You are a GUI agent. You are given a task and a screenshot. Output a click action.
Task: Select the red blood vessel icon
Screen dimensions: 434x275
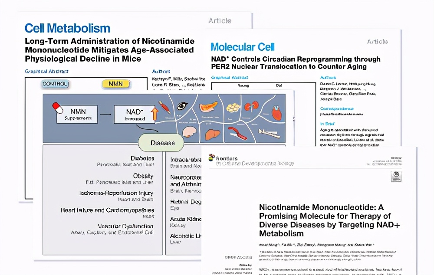click(237, 133)
